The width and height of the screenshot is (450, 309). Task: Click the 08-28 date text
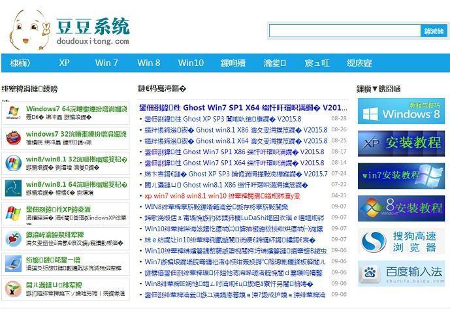click(x=339, y=119)
